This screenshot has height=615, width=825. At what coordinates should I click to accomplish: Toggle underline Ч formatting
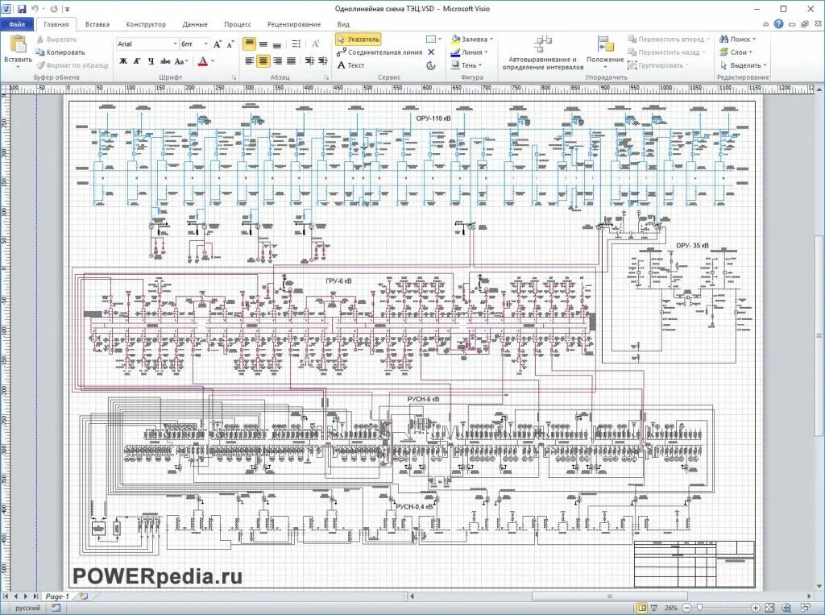click(151, 61)
